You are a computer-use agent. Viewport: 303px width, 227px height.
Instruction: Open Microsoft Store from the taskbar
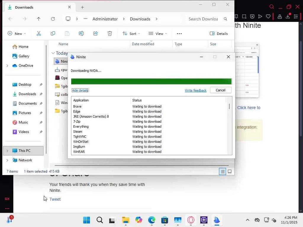[165, 220]
